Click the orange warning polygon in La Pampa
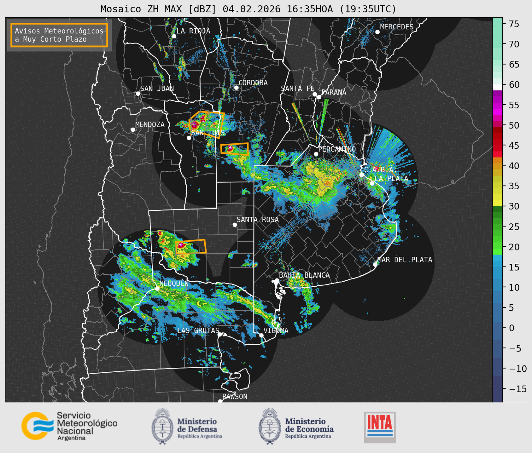The image size is (532, 453). tap(191, 247)
